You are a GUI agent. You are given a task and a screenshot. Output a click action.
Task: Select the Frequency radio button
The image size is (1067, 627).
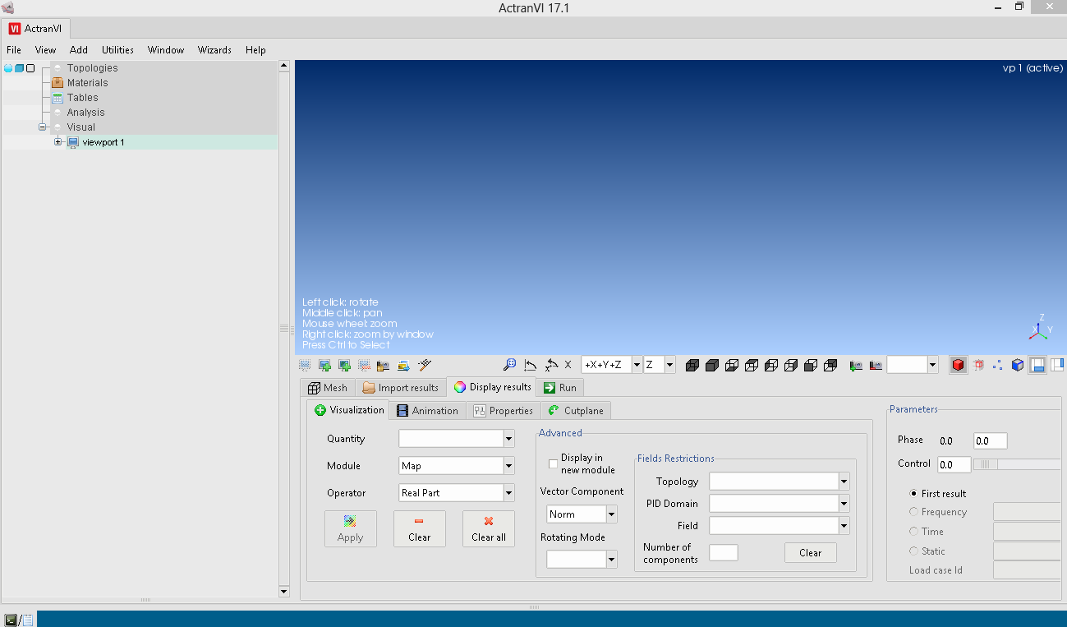coord(913,511)
